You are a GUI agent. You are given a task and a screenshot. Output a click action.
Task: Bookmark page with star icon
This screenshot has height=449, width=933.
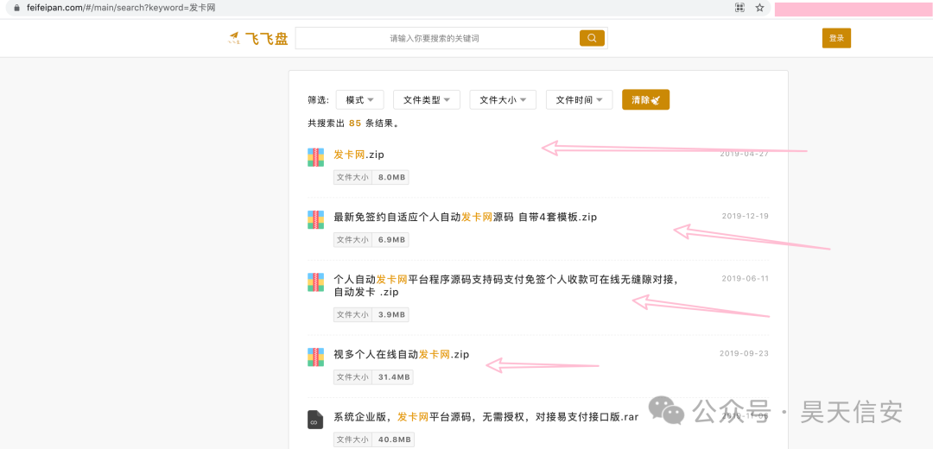pyautogui.click(x=759, y=8)
